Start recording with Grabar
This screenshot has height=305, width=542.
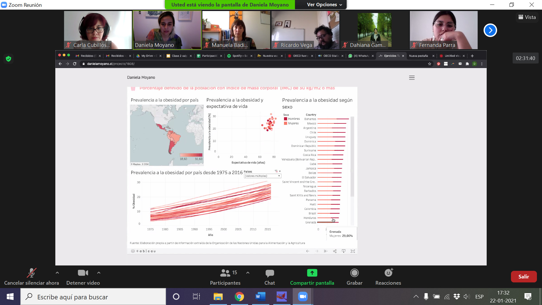pyautogui.click(x=354, y=276)
